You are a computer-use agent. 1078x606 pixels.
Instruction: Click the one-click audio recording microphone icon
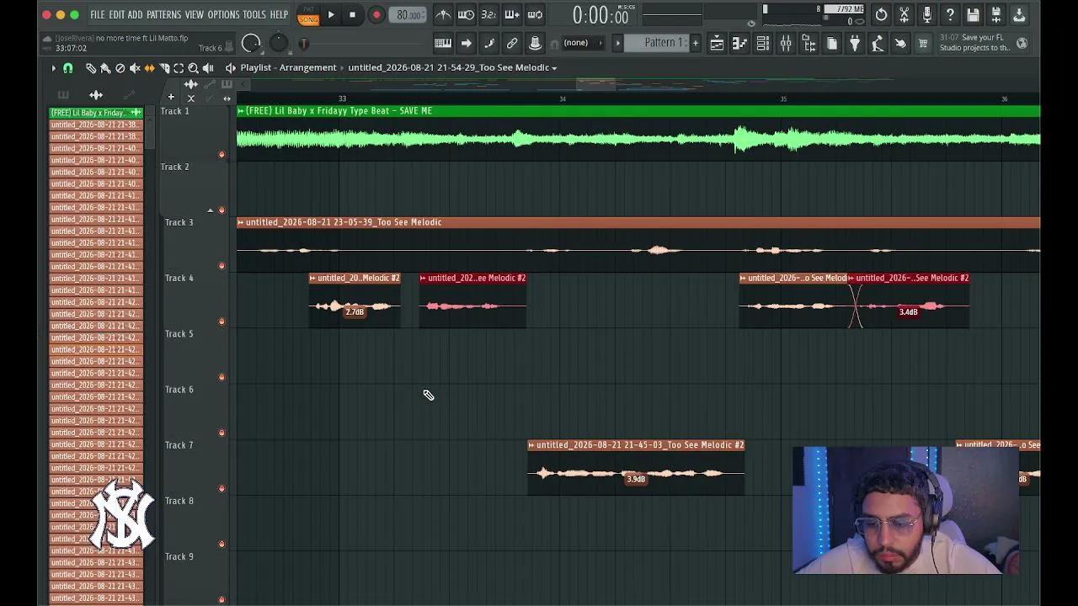click(927, 15)
